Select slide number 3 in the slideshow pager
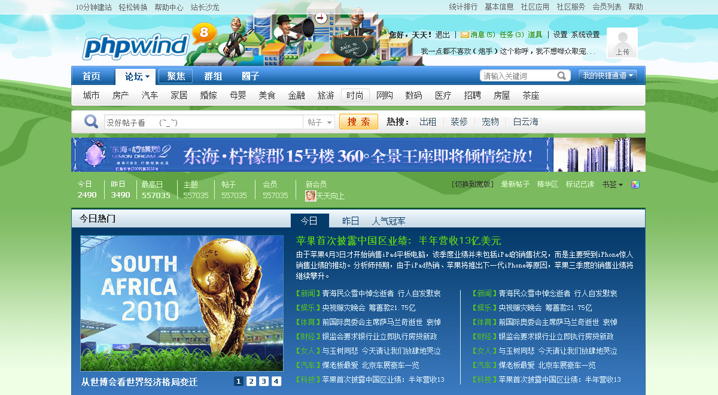Viewport: 718px width, 395px height. click(264, 381)
